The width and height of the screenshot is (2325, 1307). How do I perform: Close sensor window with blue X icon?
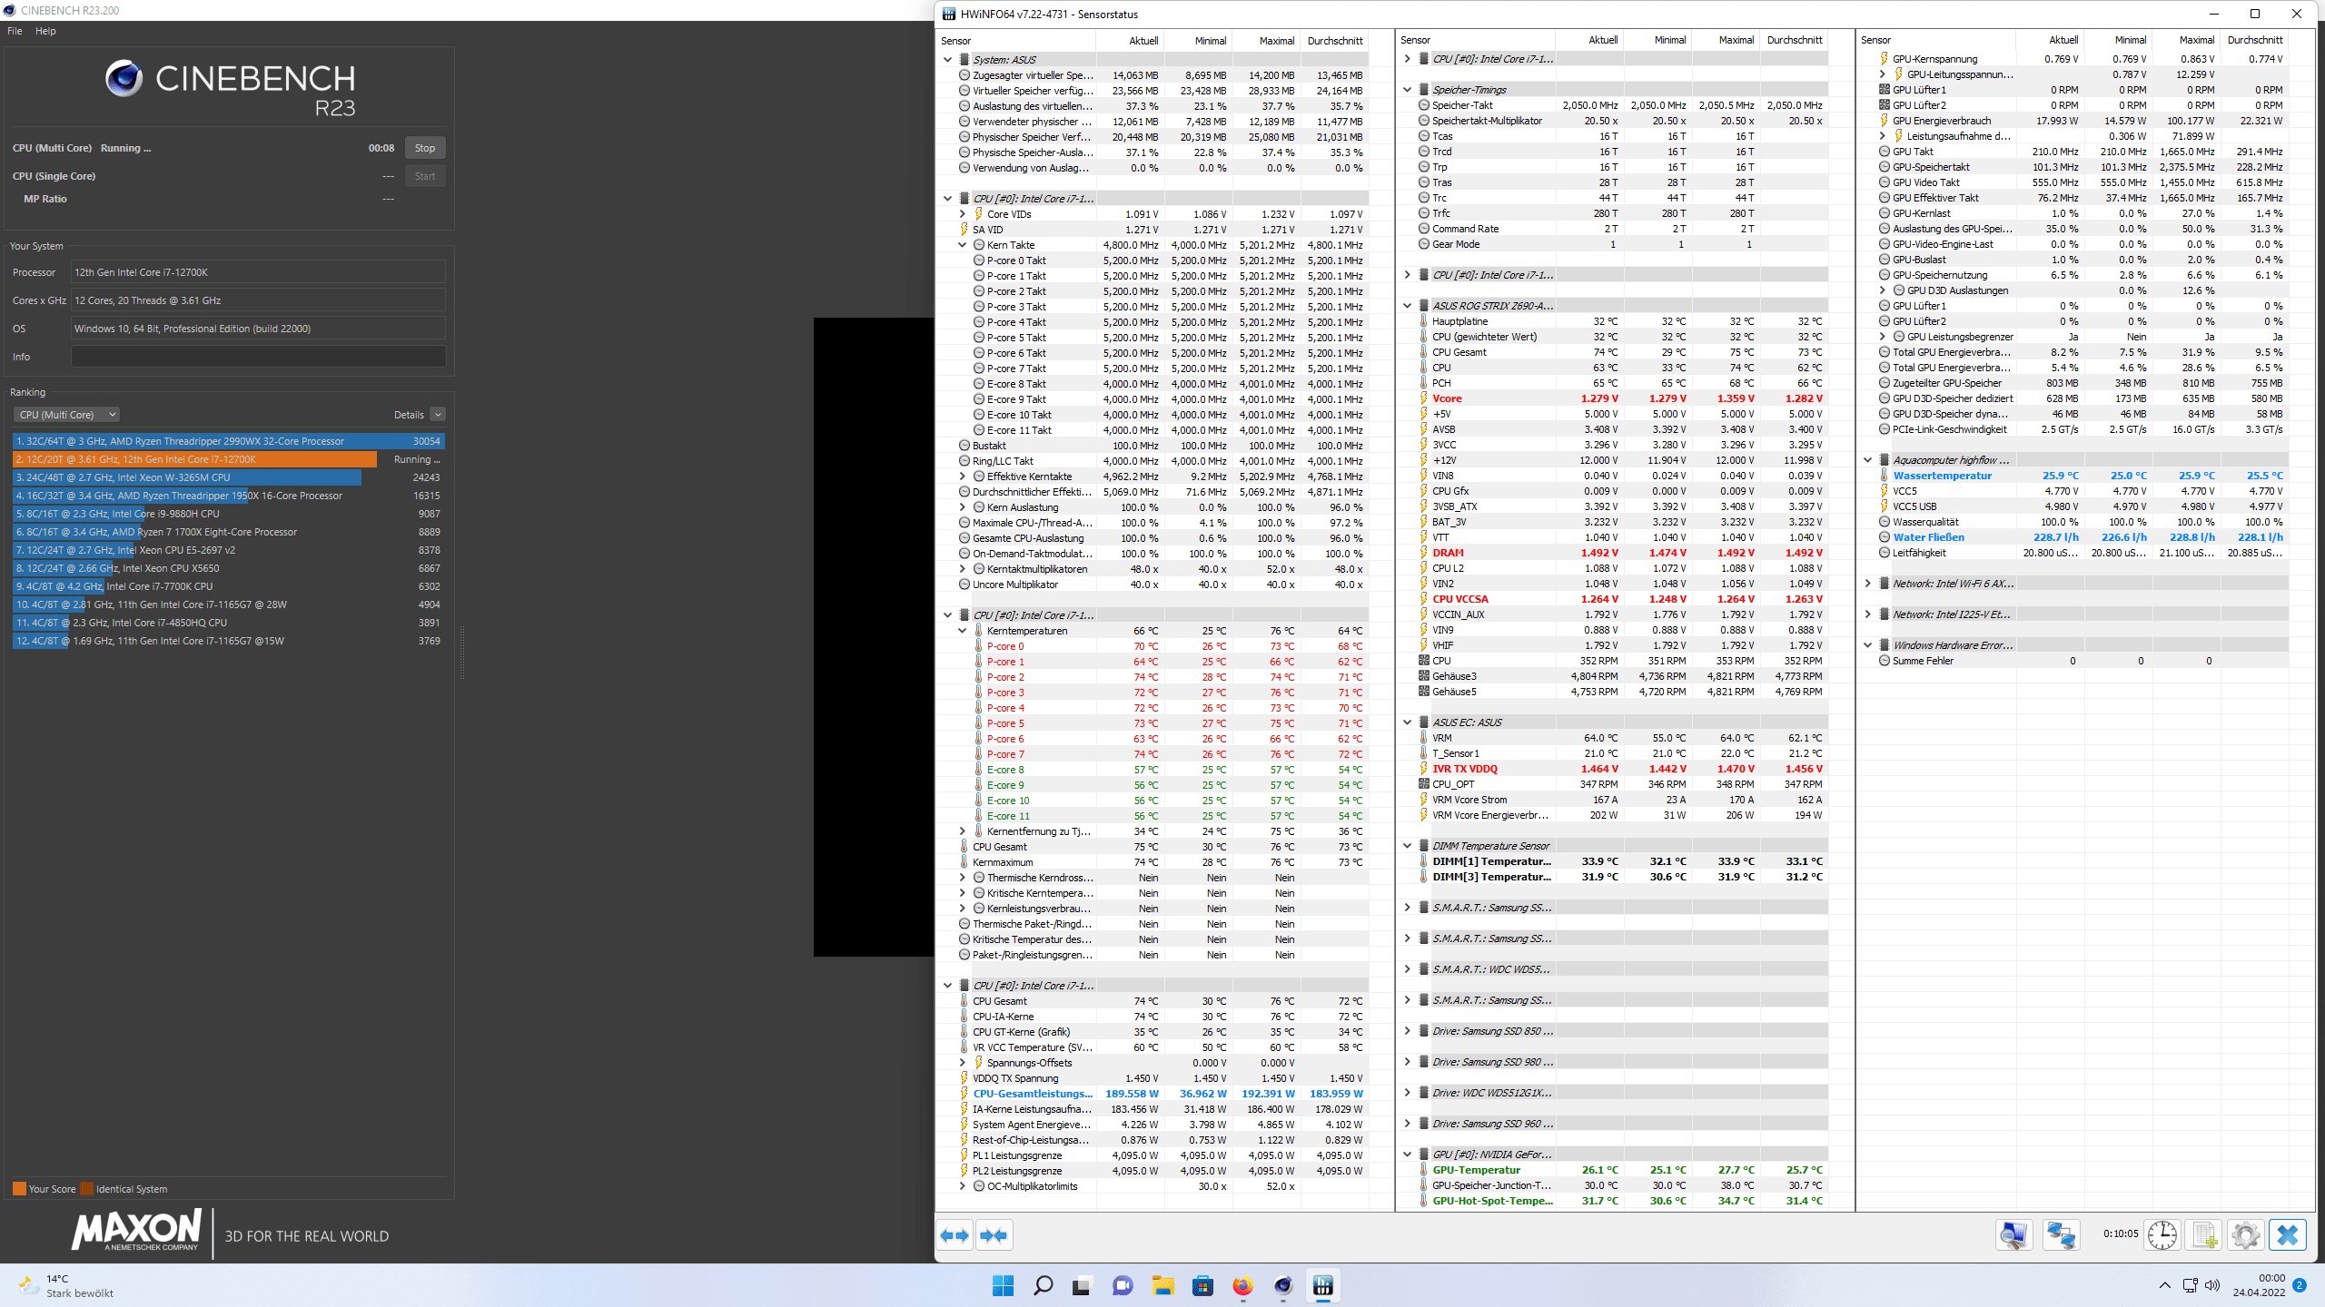[x=2287, y=1235]
